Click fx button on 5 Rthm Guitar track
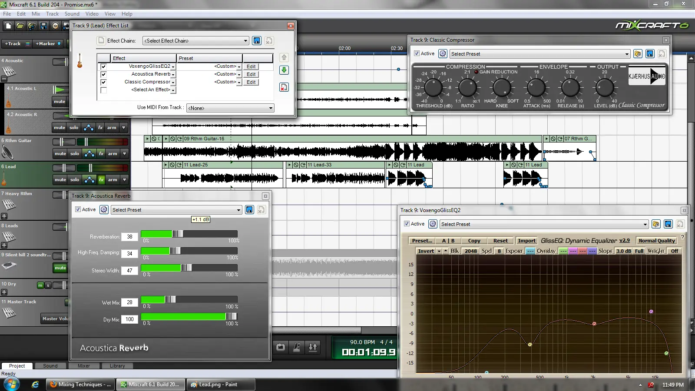This screenshot has height=391, width=695. (x=101, y=153)
